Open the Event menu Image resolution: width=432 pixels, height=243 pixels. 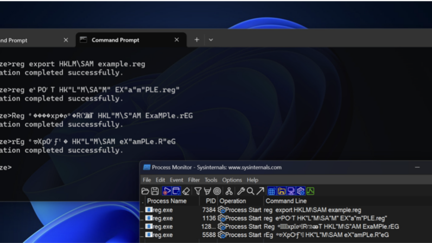tap(177, 180)
